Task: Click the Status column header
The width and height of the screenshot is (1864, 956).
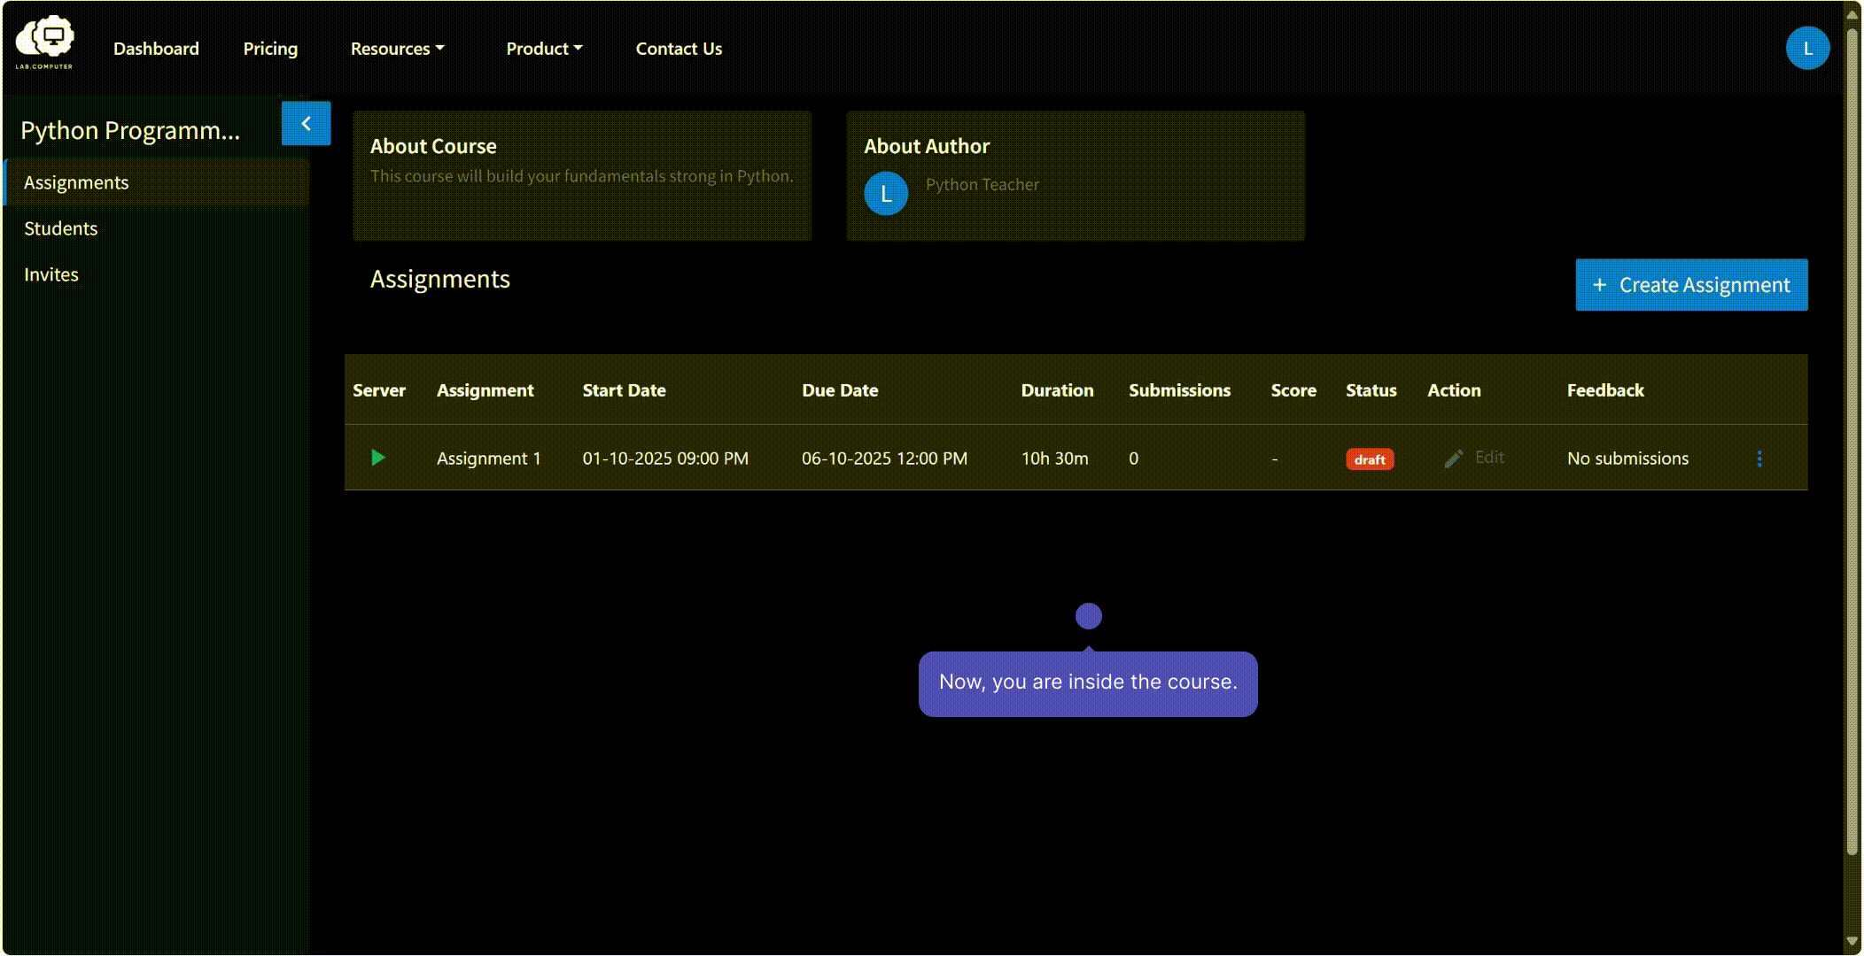Action: 1371,390
